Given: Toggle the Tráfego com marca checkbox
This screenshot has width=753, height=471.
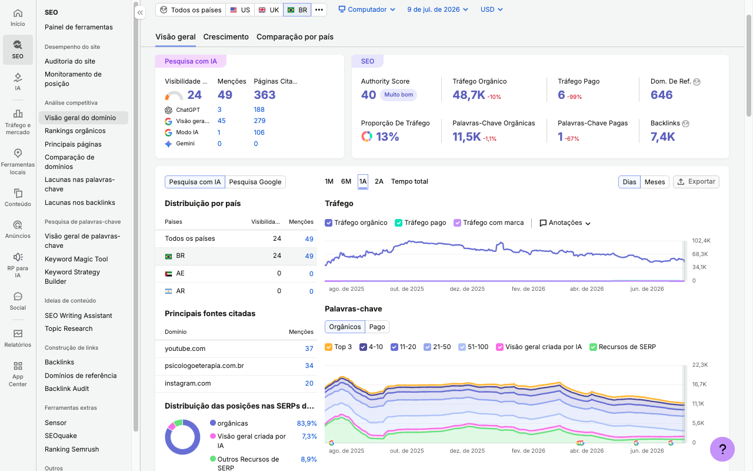Looking at the screenshot, I should point(458,223).
